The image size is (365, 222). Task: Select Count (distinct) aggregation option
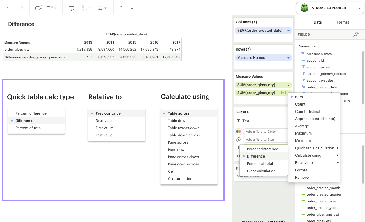coord(308,112)
